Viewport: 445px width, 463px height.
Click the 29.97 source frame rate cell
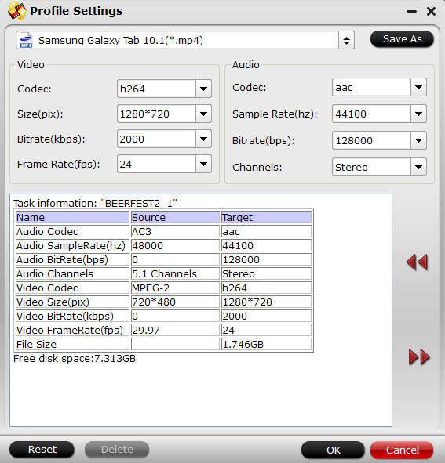tap(175, 330)
